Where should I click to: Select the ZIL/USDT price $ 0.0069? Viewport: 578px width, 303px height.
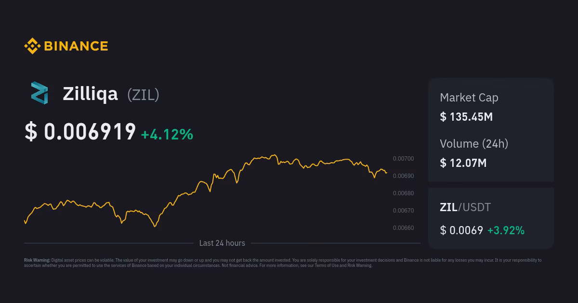point(461,230)
